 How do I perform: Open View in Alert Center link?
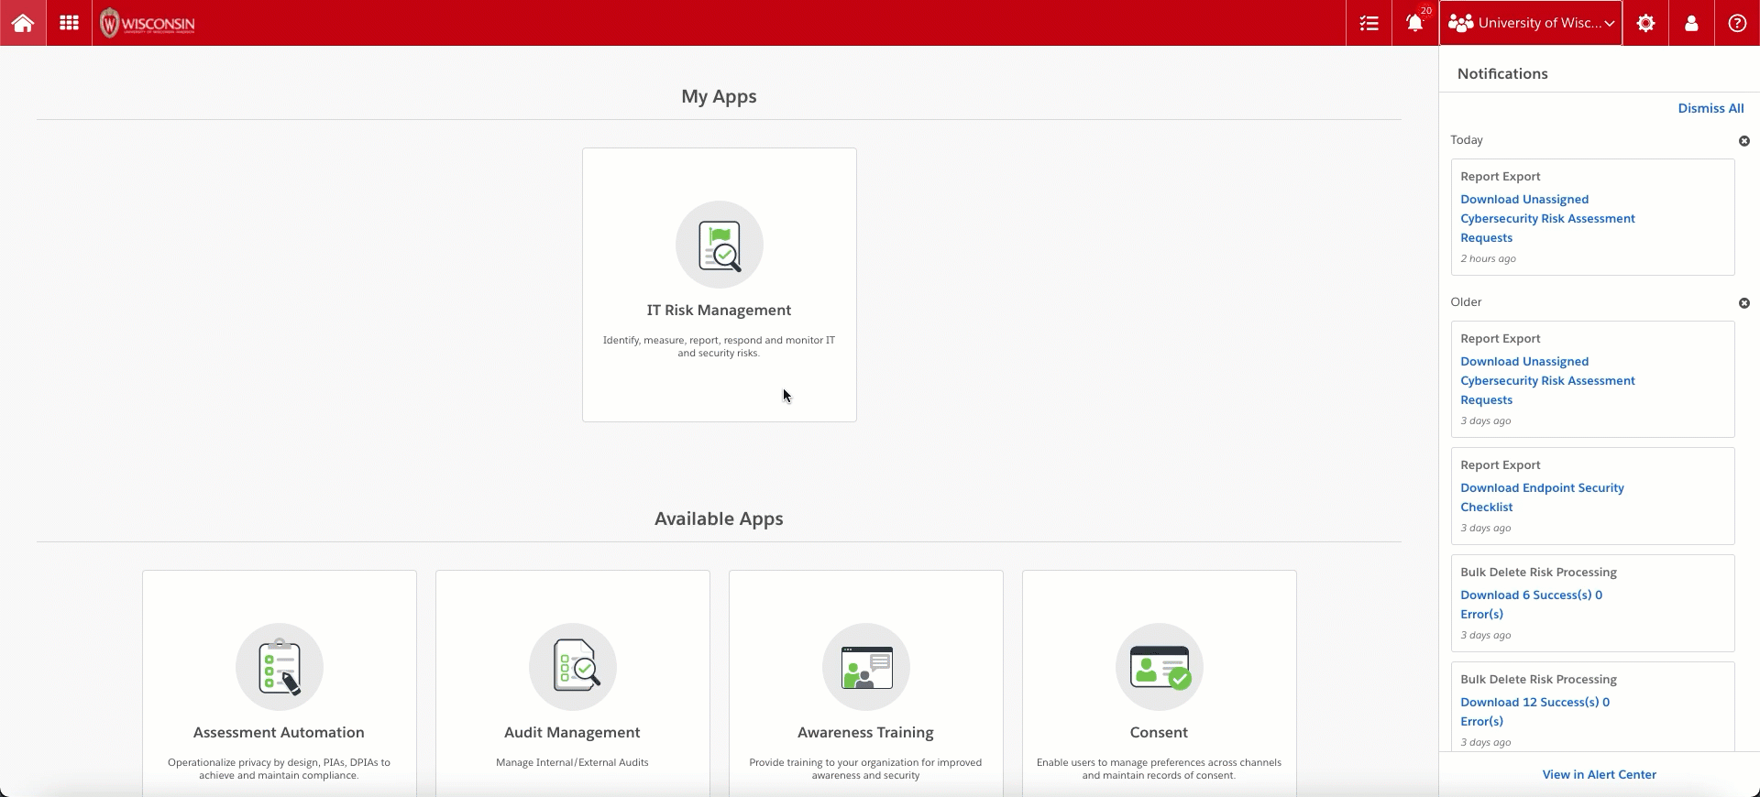[x=1599, y=774]
